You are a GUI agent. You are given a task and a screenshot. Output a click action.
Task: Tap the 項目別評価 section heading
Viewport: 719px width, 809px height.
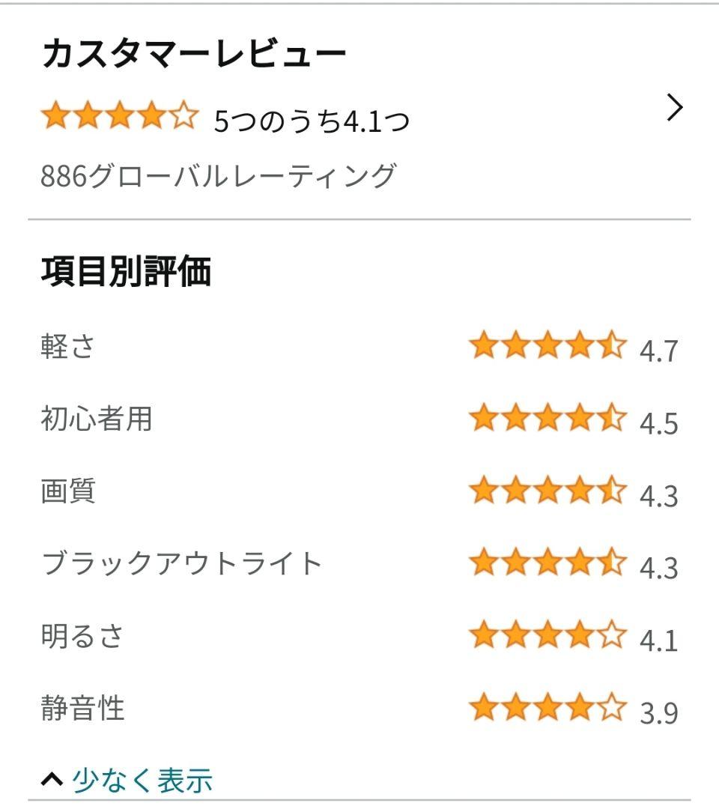coord(126,272)
